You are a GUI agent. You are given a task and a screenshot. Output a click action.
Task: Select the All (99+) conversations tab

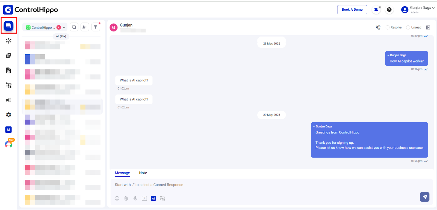(61, 36)
